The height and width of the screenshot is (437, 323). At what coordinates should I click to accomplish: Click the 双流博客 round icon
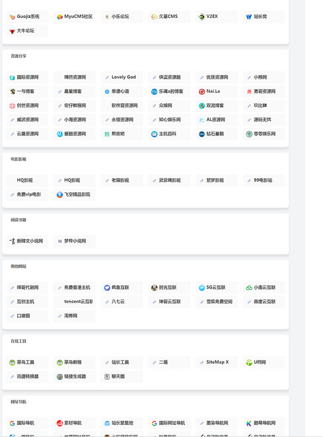coord(201,106)
